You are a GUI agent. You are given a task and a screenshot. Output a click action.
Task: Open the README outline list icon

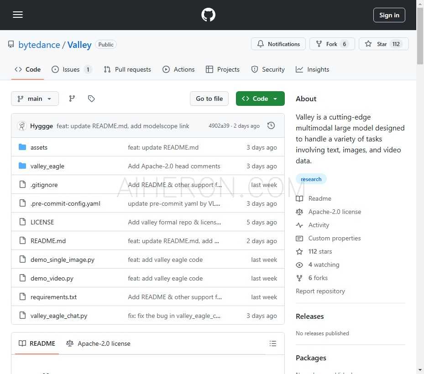(x=273, y=343)
